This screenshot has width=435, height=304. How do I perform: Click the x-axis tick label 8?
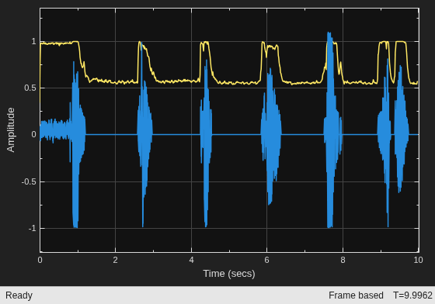[x=343, y=260]
